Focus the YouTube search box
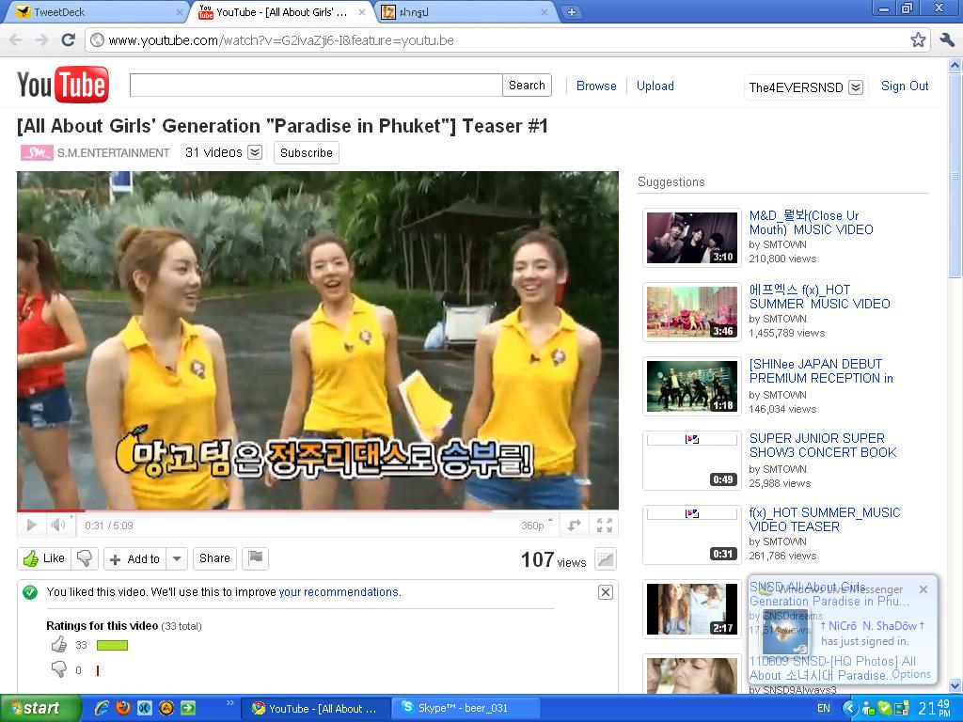The width and height of the screenshot is (963, 722). tap(316, 86)
